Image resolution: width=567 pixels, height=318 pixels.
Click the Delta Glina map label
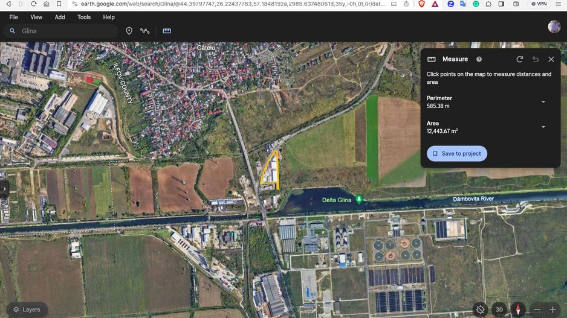tap(337, 200)
